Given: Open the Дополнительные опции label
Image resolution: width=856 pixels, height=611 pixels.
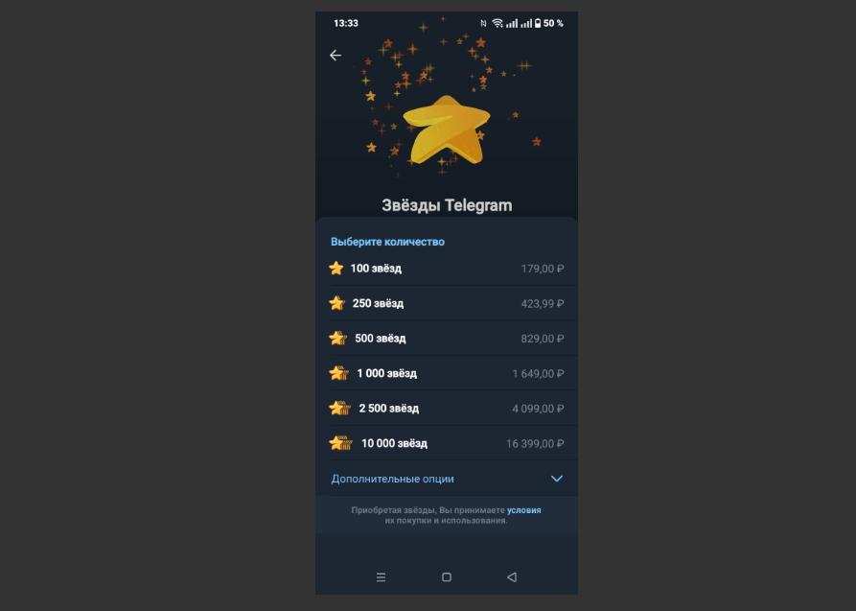Looking at the screenshot, I should [392, 479].
